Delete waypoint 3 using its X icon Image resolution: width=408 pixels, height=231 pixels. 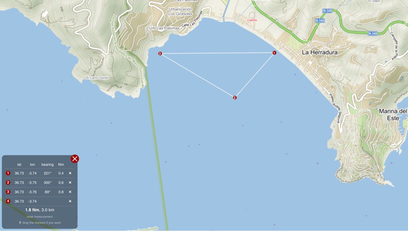point(70,192)
